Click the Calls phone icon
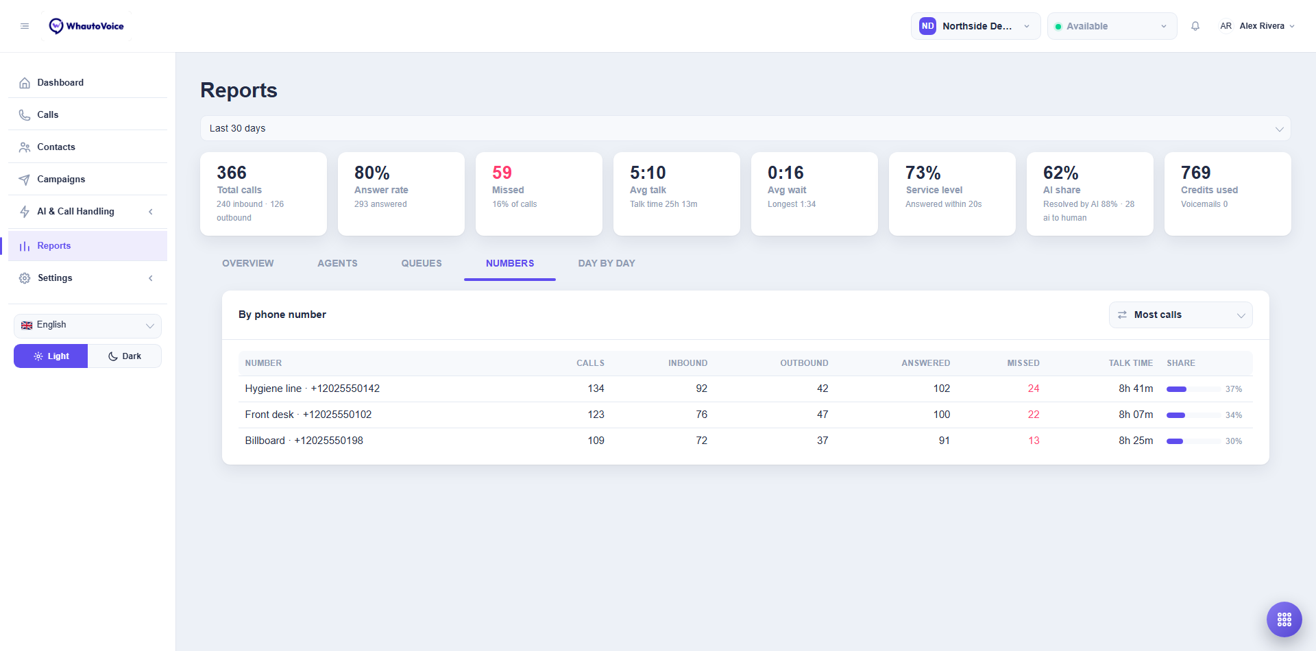The image size is (1316, 651). coord(25,115)
